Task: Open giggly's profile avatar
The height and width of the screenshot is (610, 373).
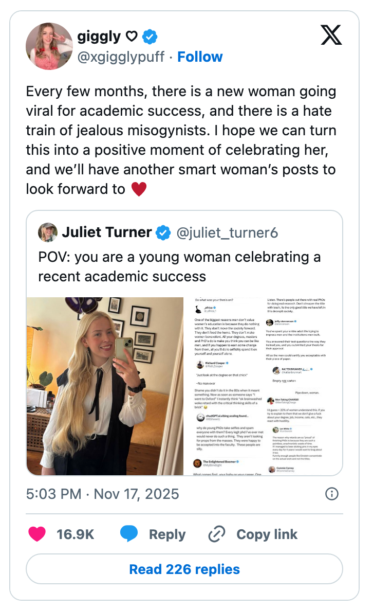Action: (x=49, y=46)
